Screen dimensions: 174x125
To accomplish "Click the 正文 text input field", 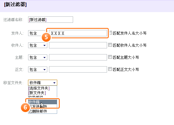I will [78, 69].
